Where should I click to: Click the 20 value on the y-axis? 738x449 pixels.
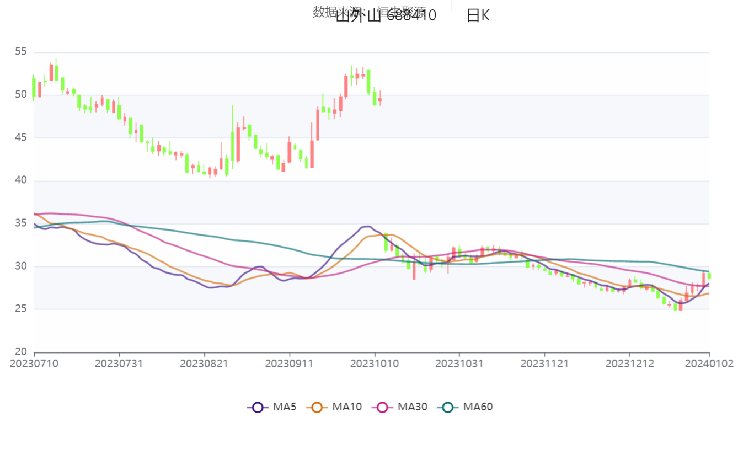pos(21,352)
